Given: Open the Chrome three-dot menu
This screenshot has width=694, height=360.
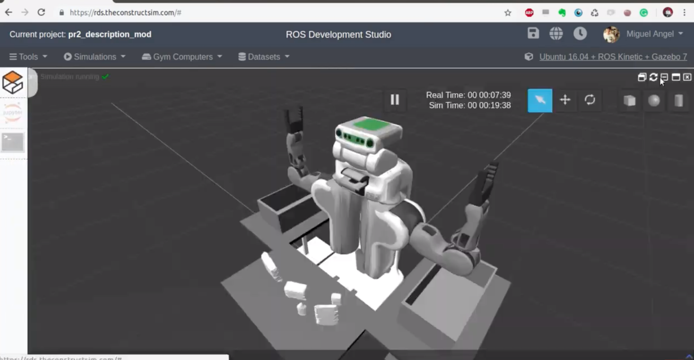Looking at the screenshot, I should click(x=684, y=12).
